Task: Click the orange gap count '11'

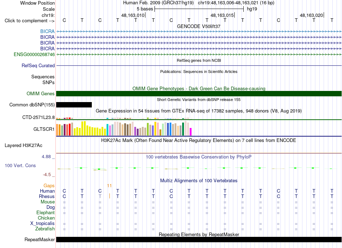Action: 109,186
